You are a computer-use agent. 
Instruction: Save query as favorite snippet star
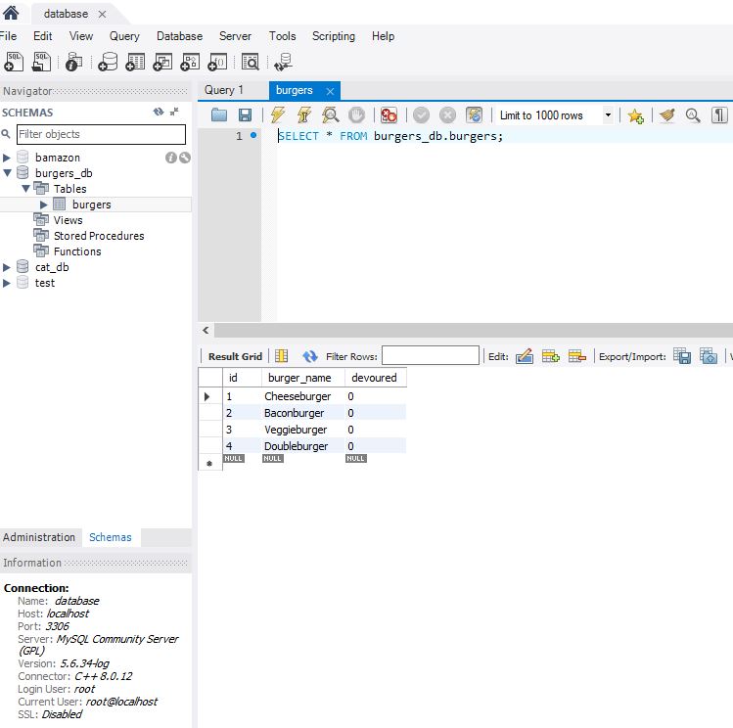(635, 115)
